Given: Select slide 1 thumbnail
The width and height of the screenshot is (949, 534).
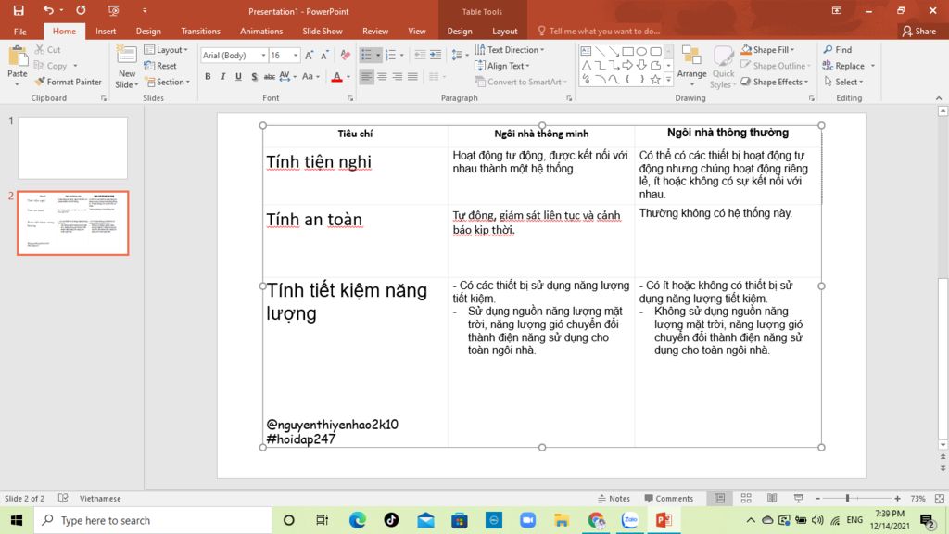Looking at the screenshot, I should 72,147.
